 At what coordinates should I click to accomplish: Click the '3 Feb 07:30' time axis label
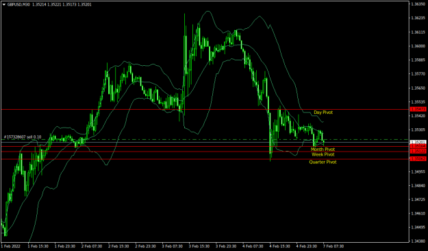tap(173, 246)
